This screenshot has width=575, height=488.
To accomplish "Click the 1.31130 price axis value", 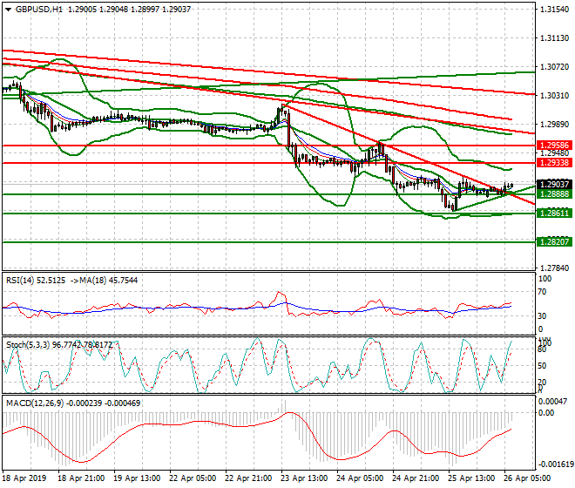I will click(554, 38).
